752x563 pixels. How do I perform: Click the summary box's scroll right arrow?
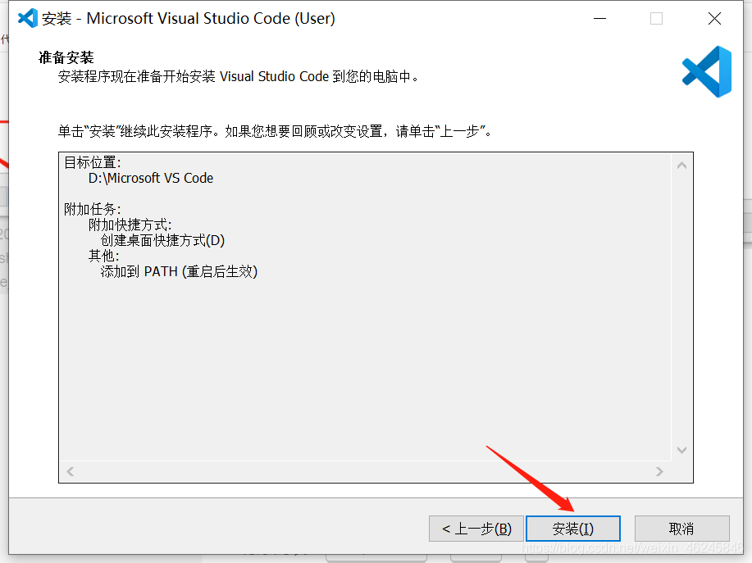[659, 471]
